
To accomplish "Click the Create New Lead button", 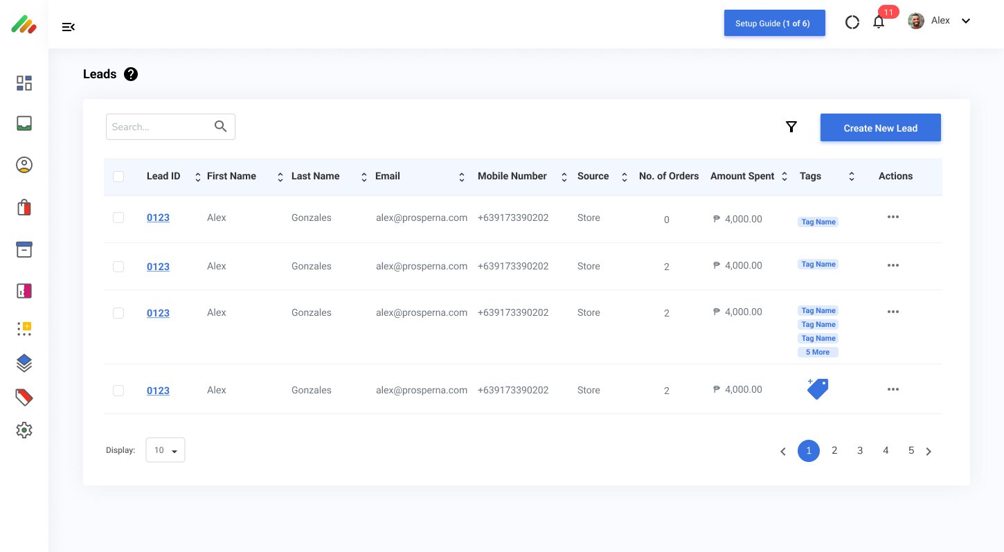I will 880,127.
